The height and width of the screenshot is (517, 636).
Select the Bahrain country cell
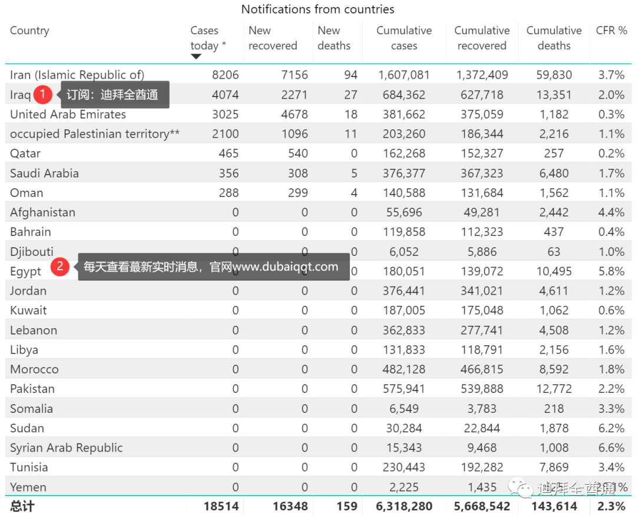(x=31, y=232)
